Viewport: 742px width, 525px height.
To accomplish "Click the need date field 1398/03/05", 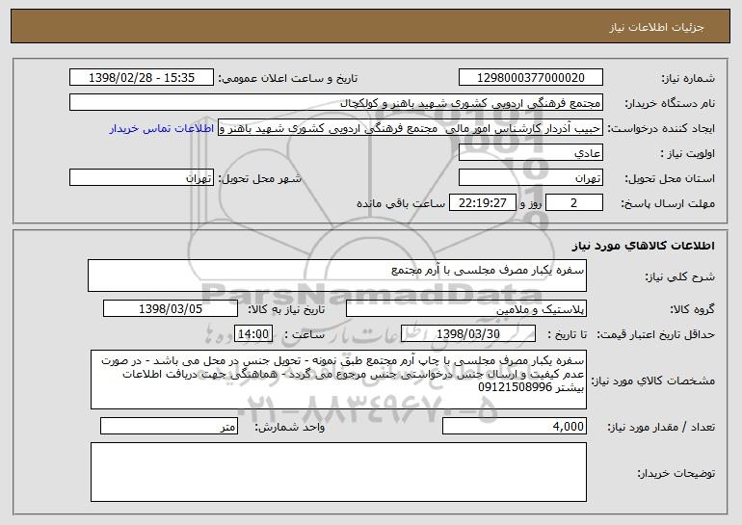I will 171,309.
